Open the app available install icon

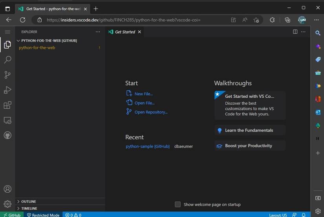[x=233, y=20]
